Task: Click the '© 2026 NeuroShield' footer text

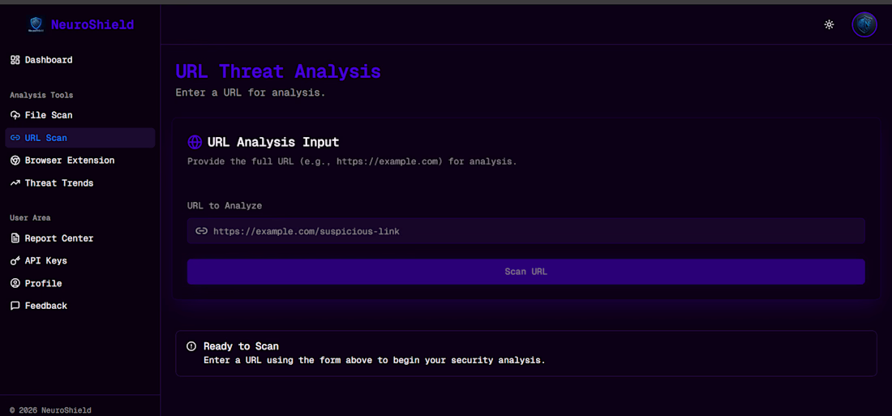Action: point(50,410)
